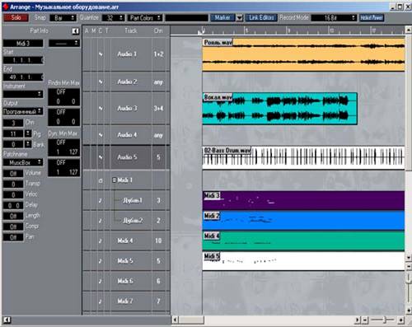The height and width of the screenshot is (327, 412).
Task: Select the blue Midi 2 part
Action: (x=303, y=221)
